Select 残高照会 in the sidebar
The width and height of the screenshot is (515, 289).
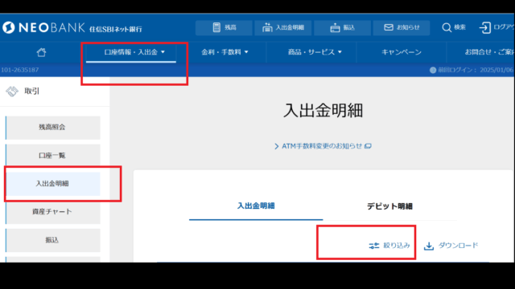click(53, 128)
